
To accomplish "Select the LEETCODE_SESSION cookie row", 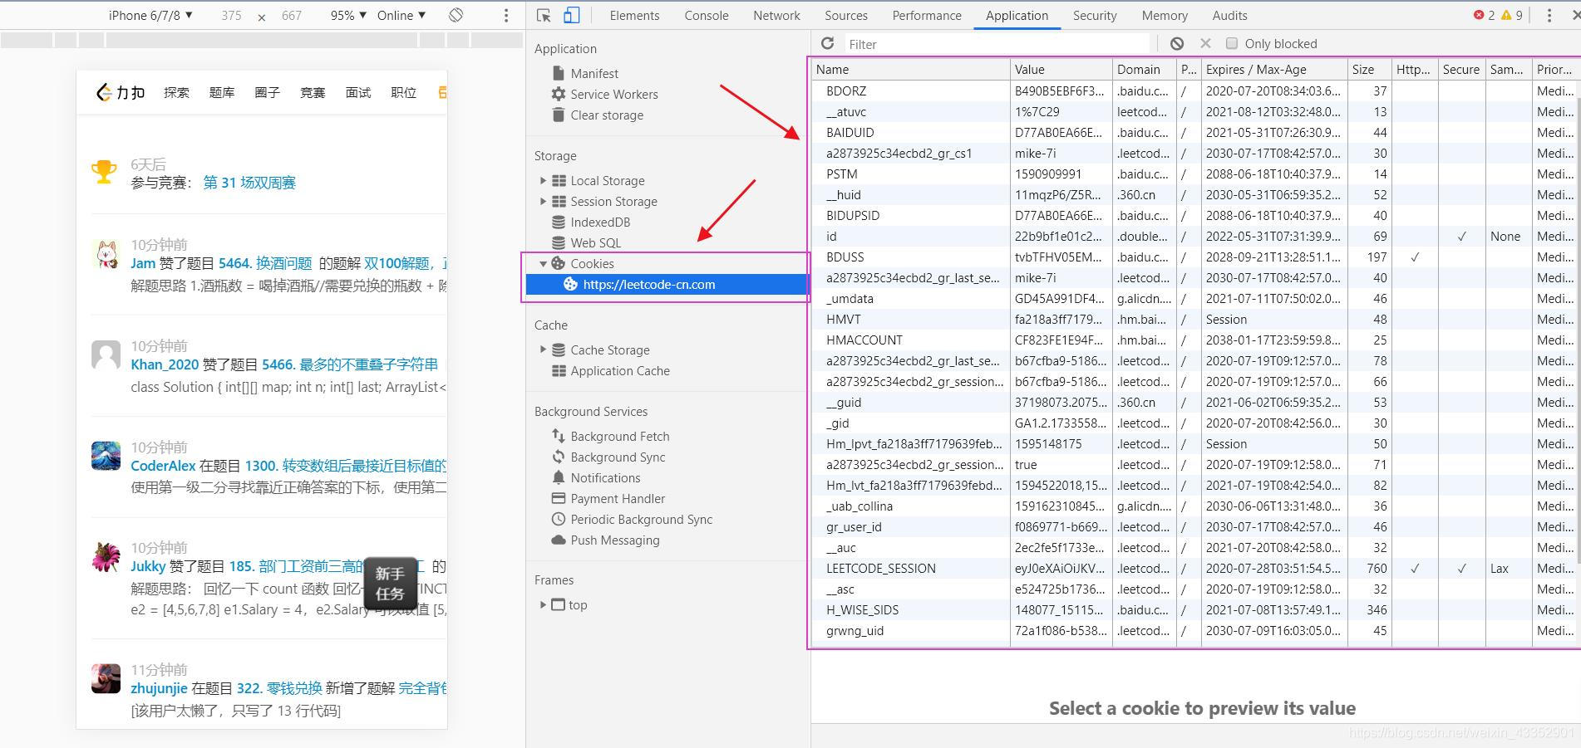I will [1194, 569].
